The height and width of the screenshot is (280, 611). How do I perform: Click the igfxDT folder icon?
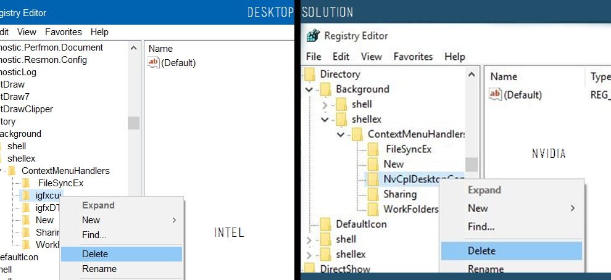tap(26, 208)
